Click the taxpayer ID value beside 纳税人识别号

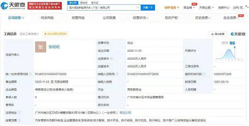click(x=143, y=74)
